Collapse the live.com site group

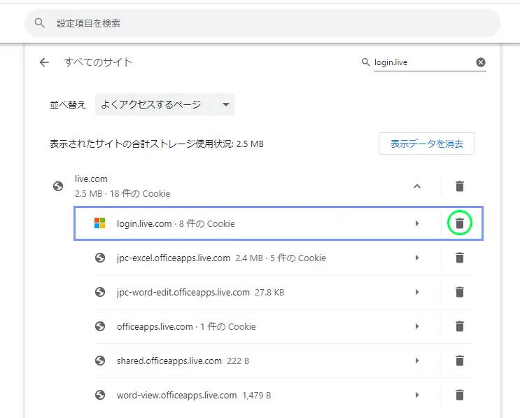[417, 186]
